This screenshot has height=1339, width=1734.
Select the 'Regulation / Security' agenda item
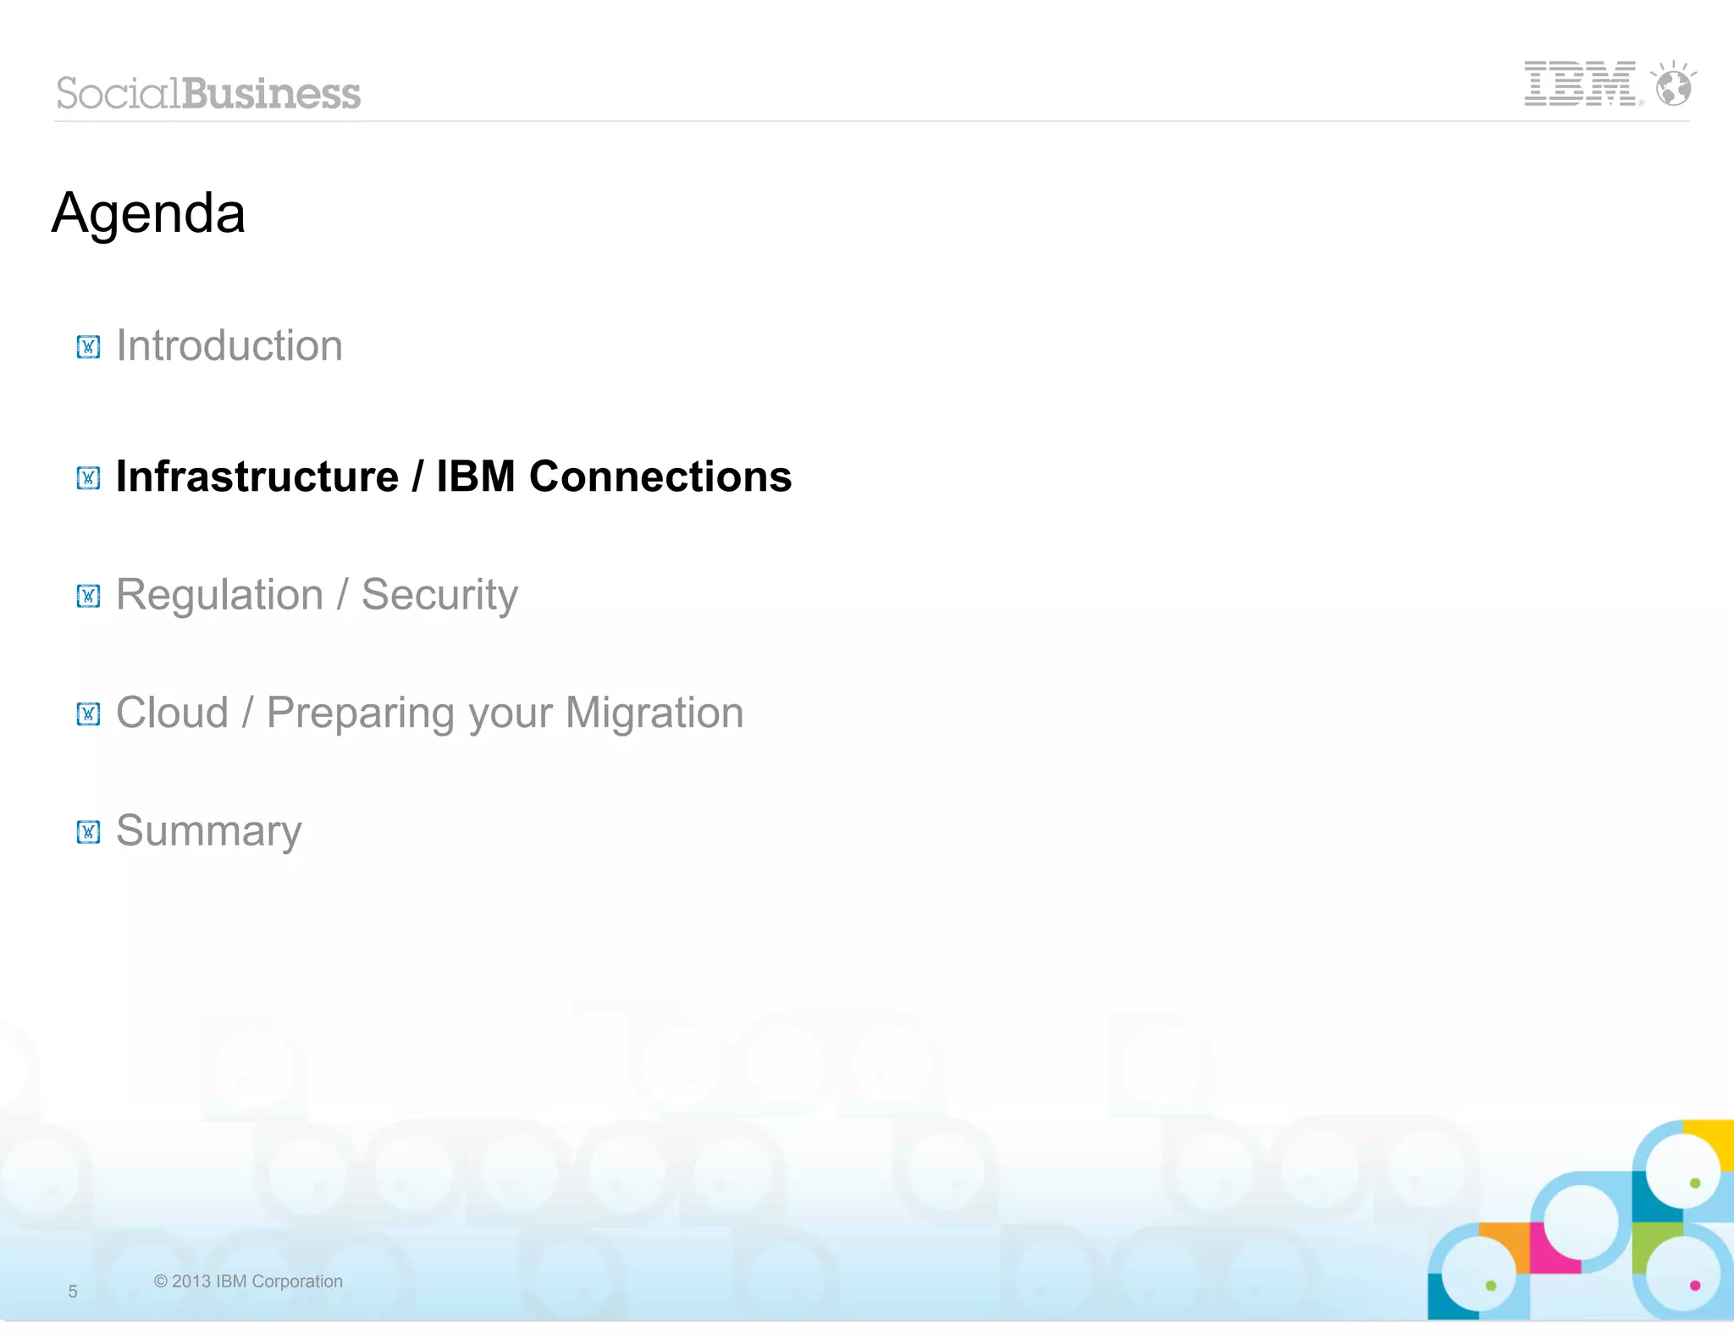pyautogui.click(x=317, y=595)
